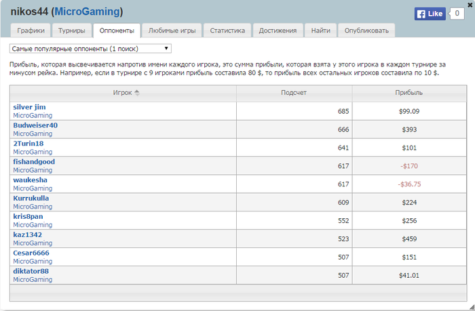Click MicroGaming under kaz1342
This screenshot has height=311, width=475.
(33, 243)
